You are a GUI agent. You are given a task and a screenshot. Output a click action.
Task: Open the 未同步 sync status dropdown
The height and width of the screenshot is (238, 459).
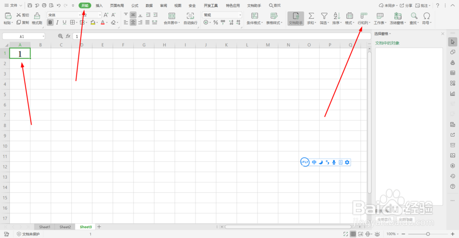(388, 6)
